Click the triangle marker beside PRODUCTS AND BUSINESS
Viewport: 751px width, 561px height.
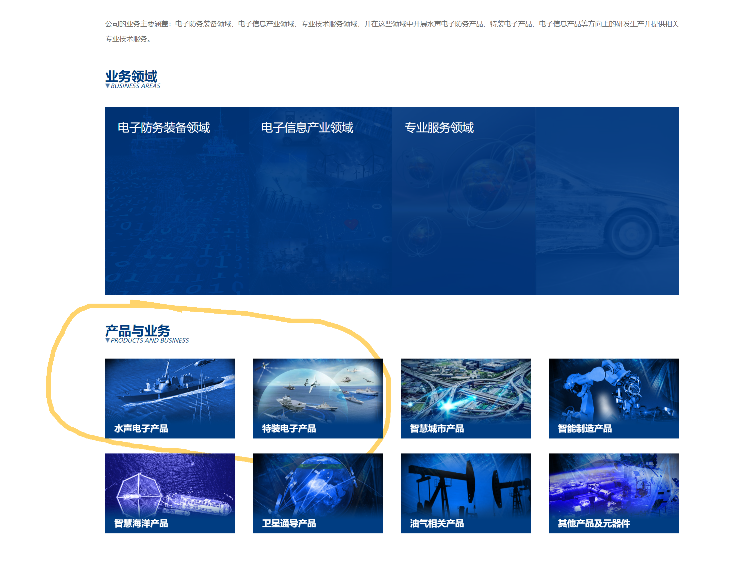point(108,340)
